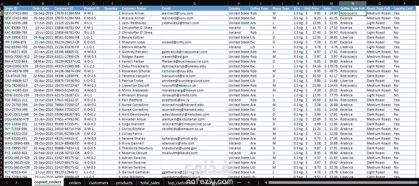
Task: Select column F header
Action: (x=141, y=4)
